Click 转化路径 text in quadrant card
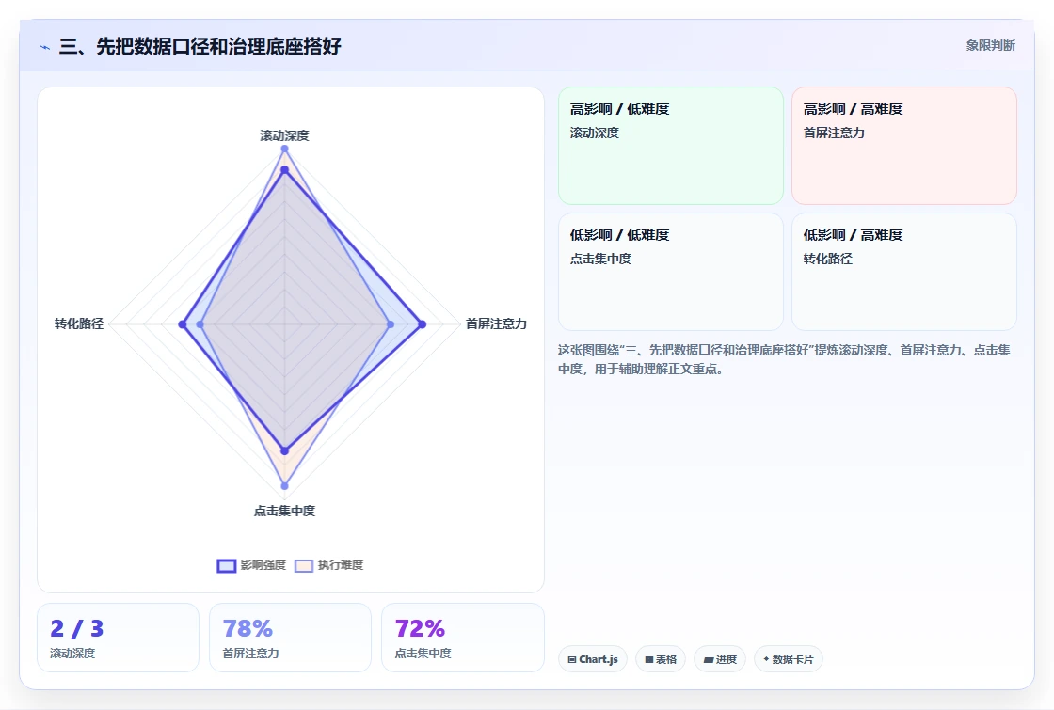This screenshot has width=1054, height=710. coord(827,259)
